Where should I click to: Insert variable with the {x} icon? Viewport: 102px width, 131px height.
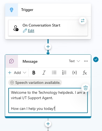click(75, 73)
